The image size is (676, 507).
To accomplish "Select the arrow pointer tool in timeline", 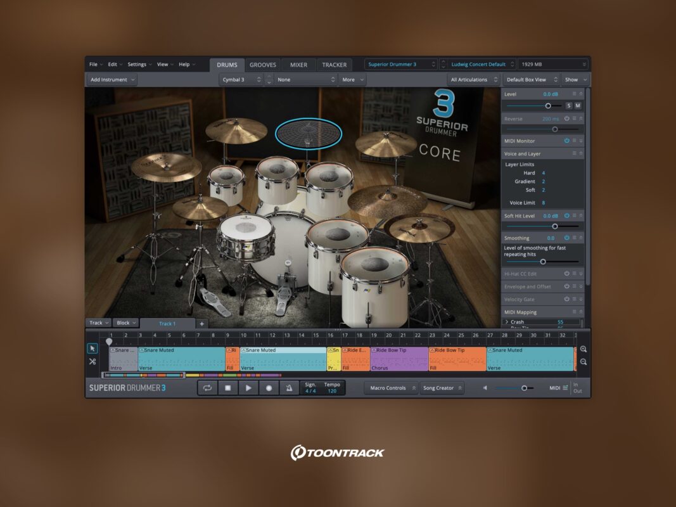I will point(92,349).
